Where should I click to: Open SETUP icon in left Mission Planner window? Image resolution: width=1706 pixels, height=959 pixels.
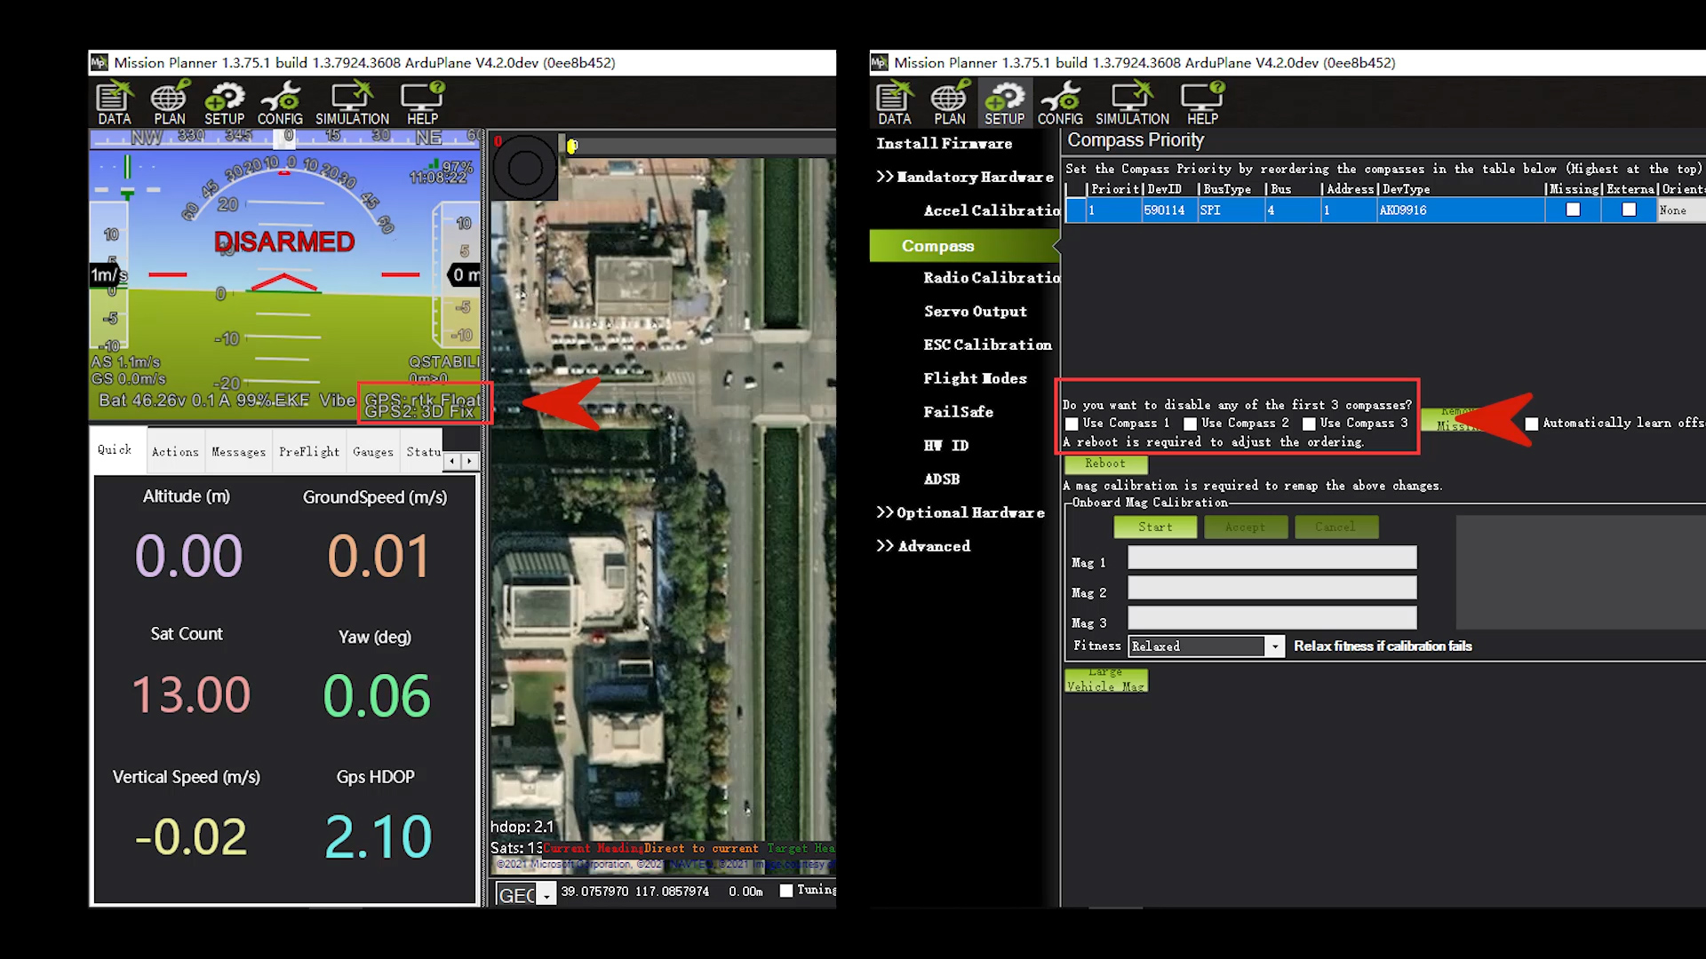224,103
